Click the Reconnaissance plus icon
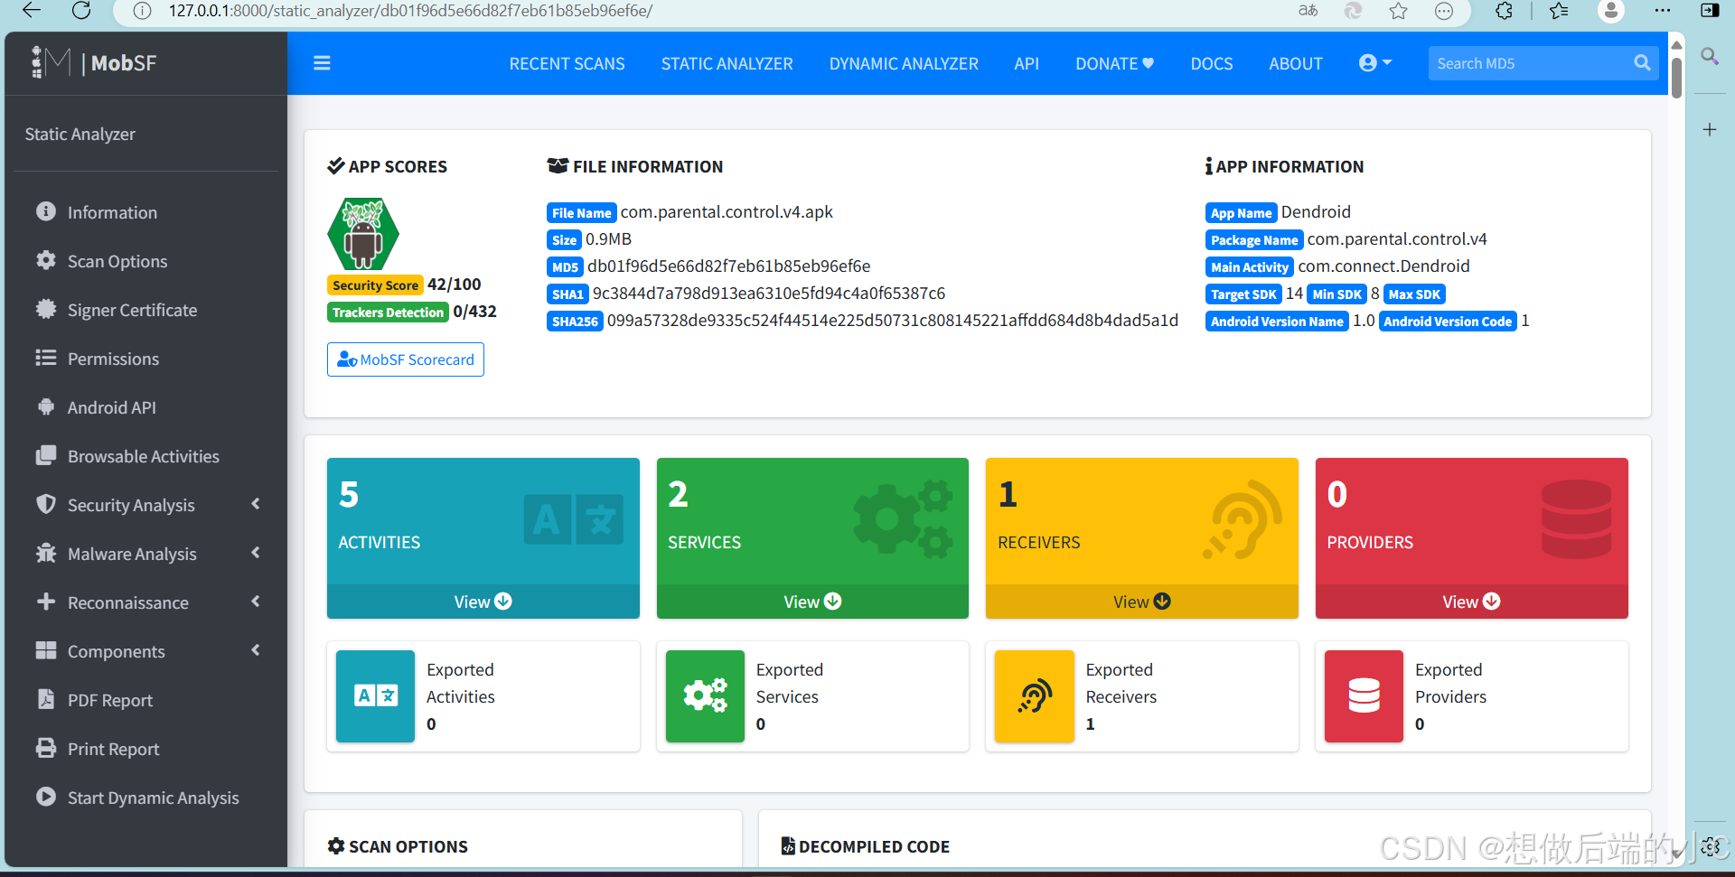Screen dimensions: 1735x877 tap(46, 602)
